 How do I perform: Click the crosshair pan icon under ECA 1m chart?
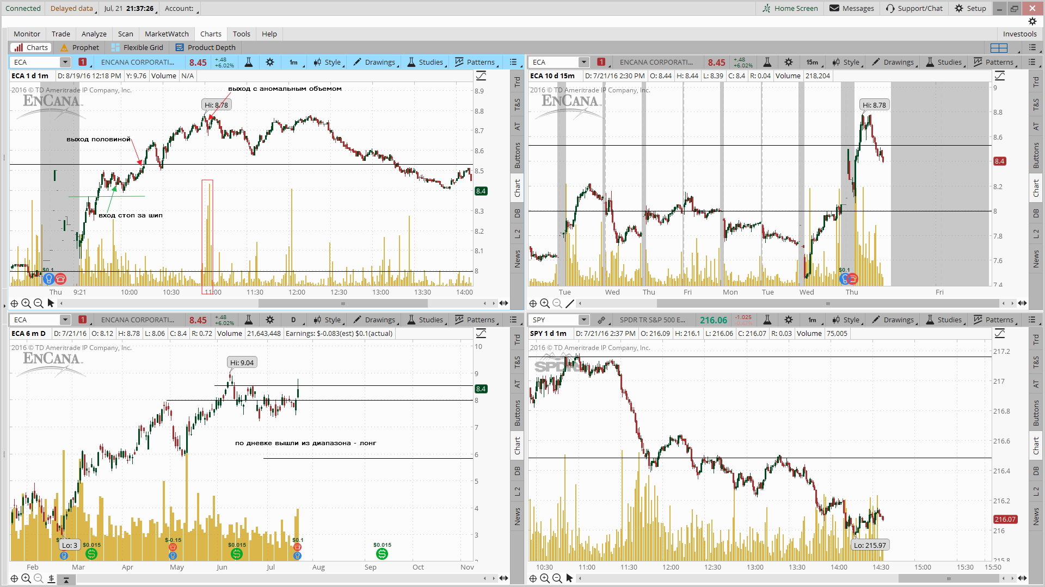(14, 303)
